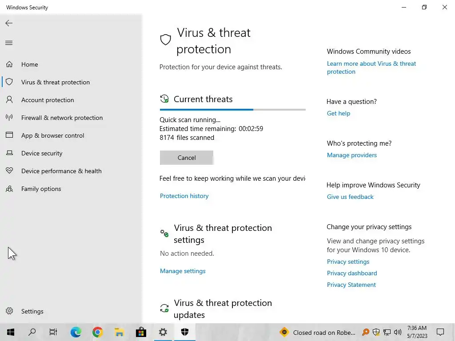Click the gear icon beside Settings
455x341 pixels.
tap(9, 311)
